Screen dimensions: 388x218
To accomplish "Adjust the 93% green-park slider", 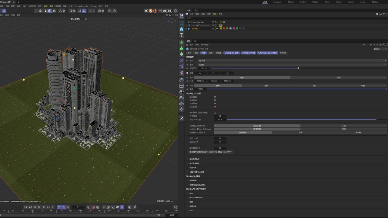I will 376,120.
